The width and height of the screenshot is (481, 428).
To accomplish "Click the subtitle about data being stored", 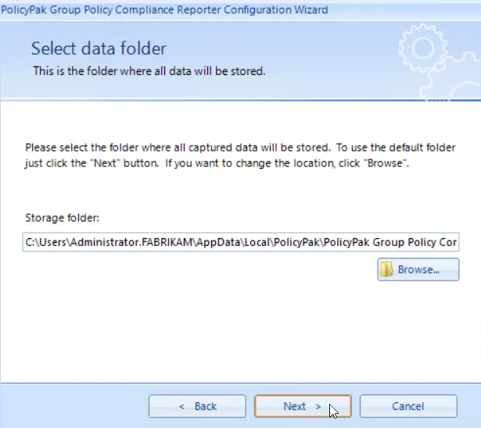I will [x=149, y=71].
